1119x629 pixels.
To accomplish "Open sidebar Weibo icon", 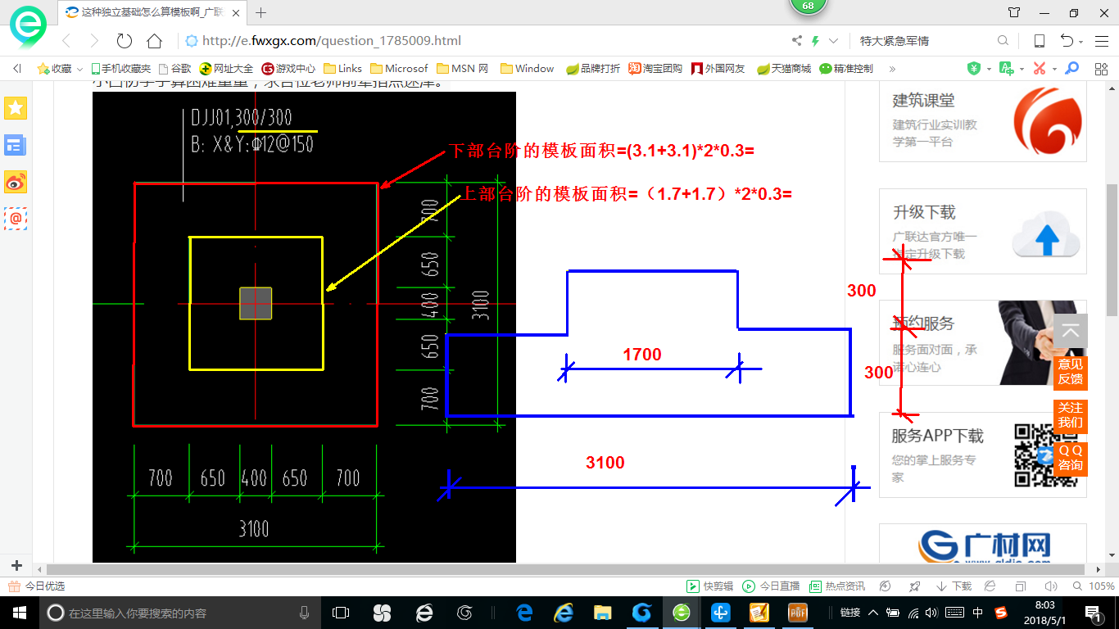I will click(x=16, y=182).
